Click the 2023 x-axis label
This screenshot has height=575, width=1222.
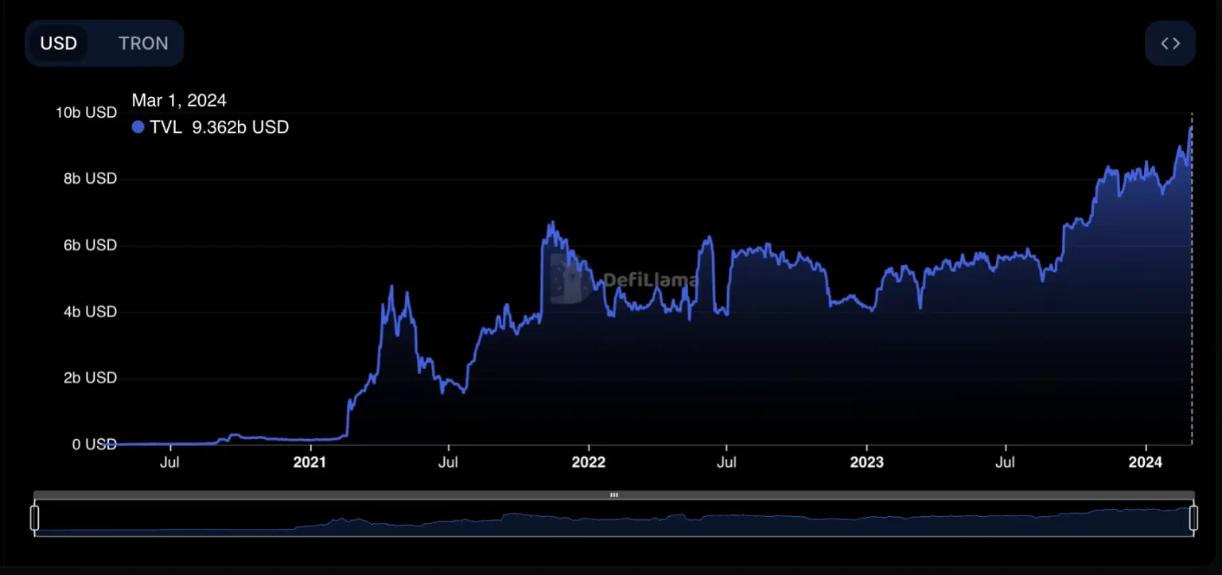(x=866, y=463)
